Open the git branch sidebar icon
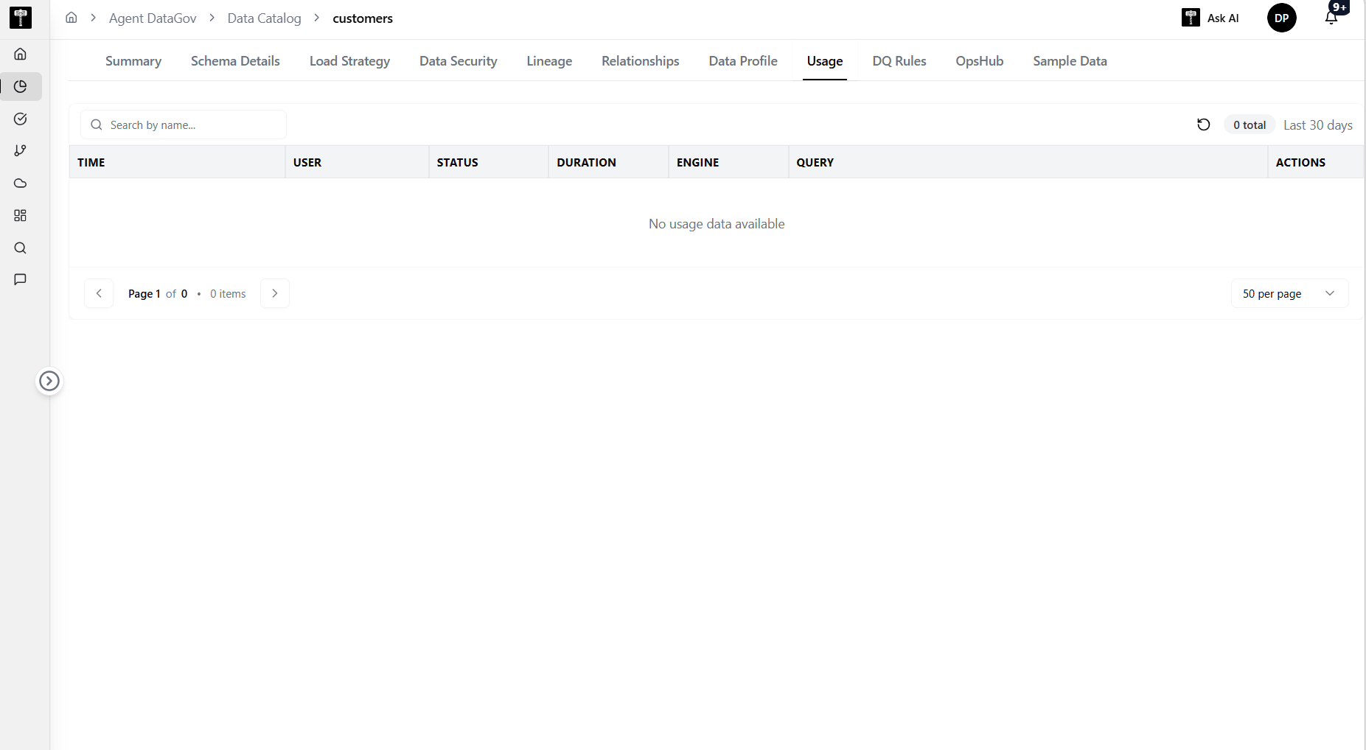 [x=21, y=150]
